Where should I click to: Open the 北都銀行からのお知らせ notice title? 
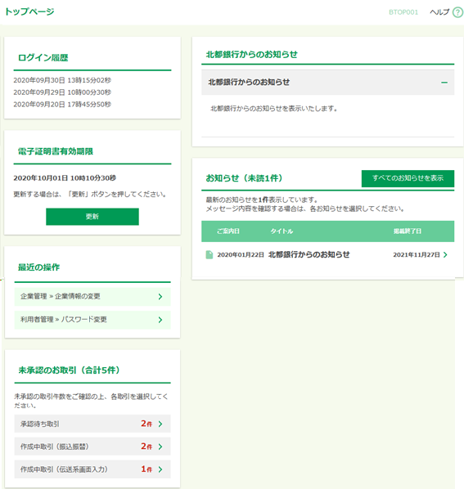309,254
